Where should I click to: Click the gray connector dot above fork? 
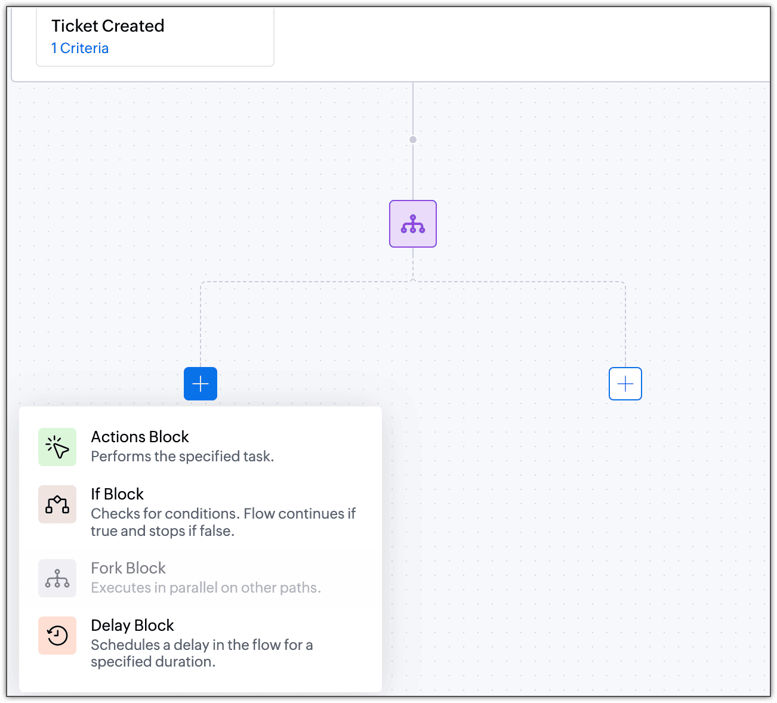coord(413,140)
